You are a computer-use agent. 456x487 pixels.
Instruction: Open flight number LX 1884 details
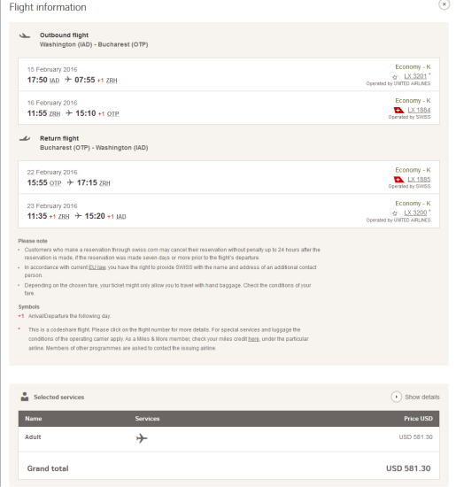pos(419,110)
